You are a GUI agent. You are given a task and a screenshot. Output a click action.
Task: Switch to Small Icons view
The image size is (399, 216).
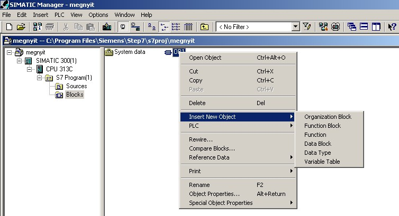tap(164, 26)
